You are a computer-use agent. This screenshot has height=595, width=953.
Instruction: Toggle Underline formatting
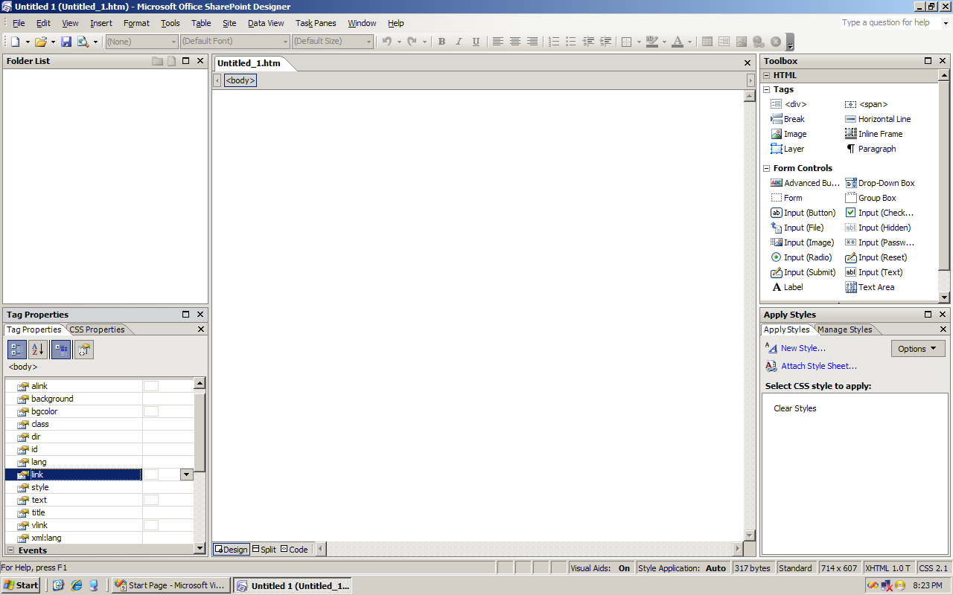tap(476, 42)
